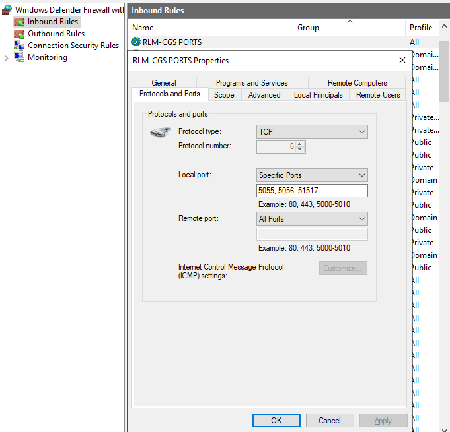Click the Windows Defender Firewall root icon

point(7,10)
